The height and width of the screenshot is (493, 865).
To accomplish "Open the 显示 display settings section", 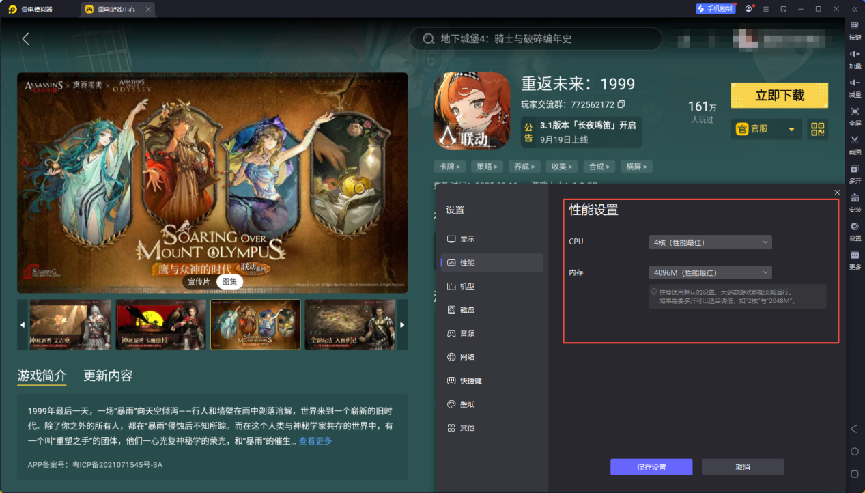I will (492, 239).
